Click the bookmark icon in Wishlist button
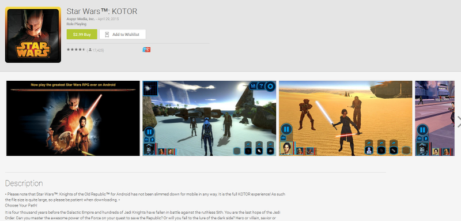461x221 pixels. pyautogui.click(x=107, y=35)
